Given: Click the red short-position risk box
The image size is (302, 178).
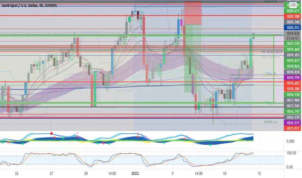Looking at the screenshot, I should pos(193,13).
